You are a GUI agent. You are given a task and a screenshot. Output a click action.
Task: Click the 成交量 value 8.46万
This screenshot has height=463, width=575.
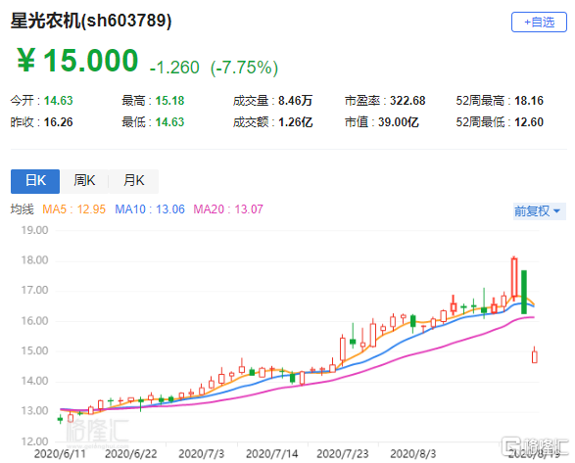click(295, 101)
